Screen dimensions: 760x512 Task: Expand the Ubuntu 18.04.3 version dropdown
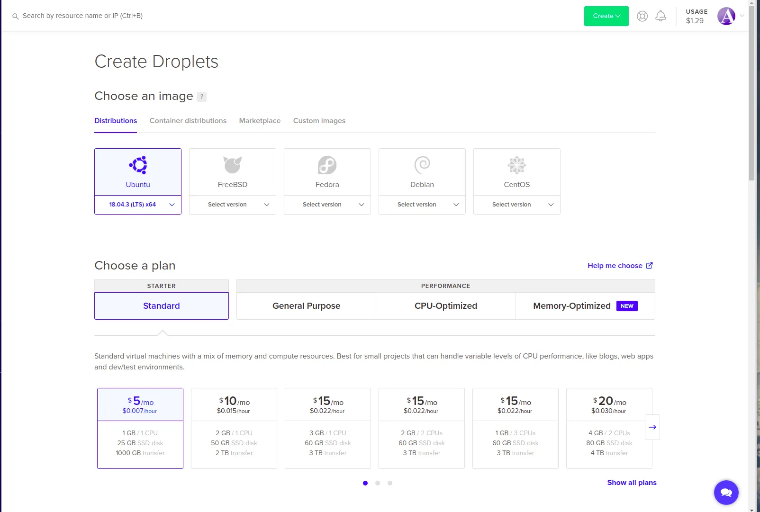pos(138,205)
